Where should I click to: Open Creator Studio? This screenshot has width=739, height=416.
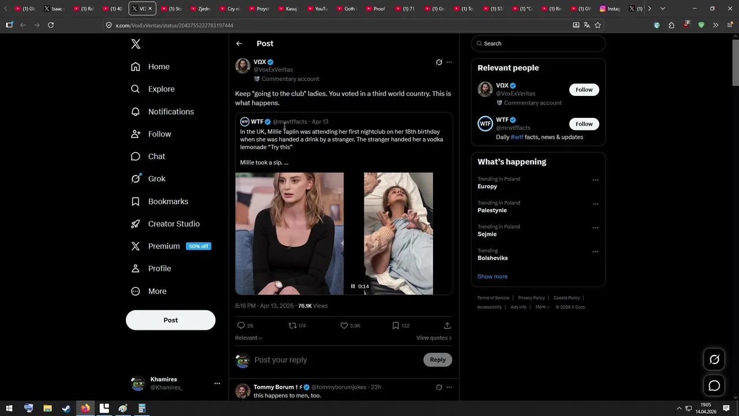point(165,224)
